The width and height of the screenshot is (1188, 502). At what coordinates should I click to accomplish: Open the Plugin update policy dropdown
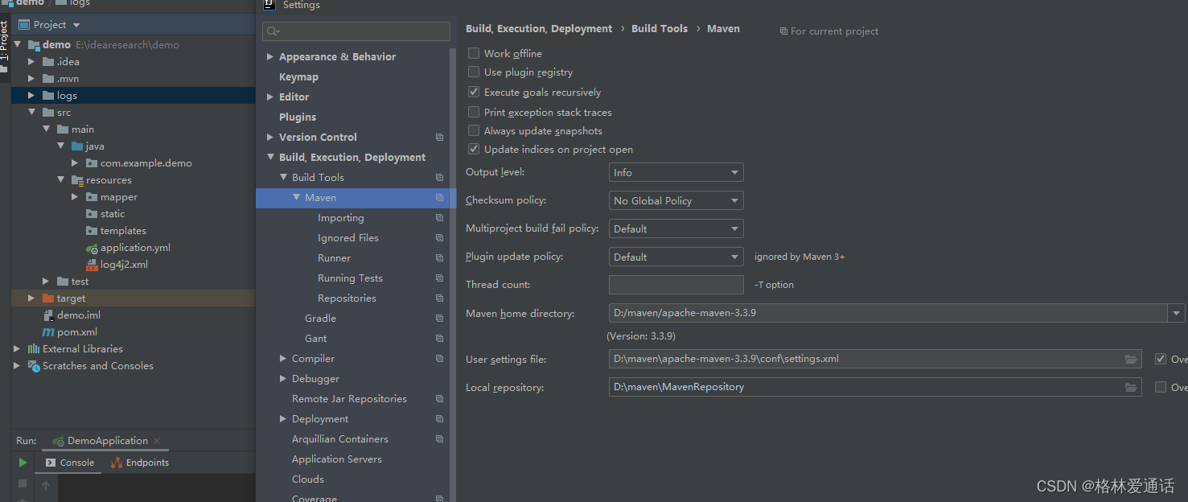[x=676, y=257]
